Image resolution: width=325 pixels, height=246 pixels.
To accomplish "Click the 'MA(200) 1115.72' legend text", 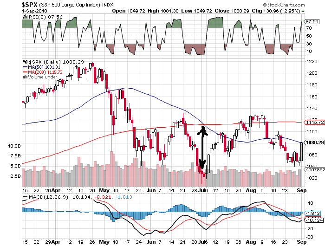I will [45, 72].
